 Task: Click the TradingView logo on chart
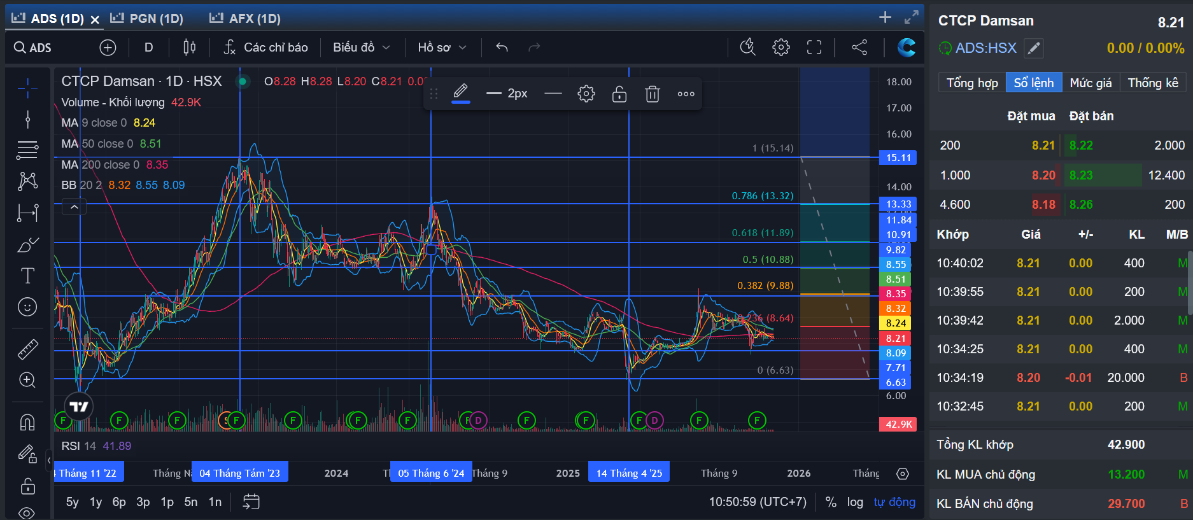tap(79, 406)
